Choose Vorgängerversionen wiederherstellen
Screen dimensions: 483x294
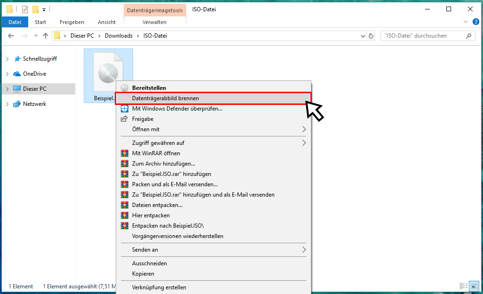click(x=213, y=236)
